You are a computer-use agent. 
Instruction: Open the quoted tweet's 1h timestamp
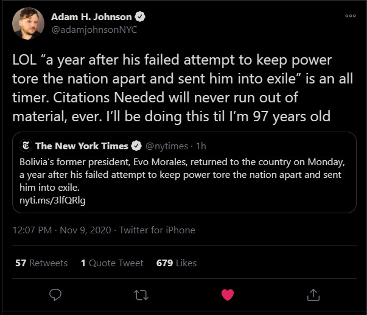201,146
